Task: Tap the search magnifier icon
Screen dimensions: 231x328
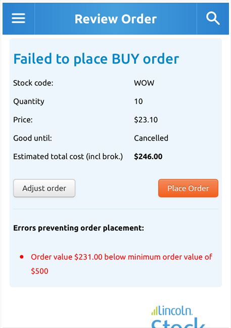Action: click(x=213, y=18)
